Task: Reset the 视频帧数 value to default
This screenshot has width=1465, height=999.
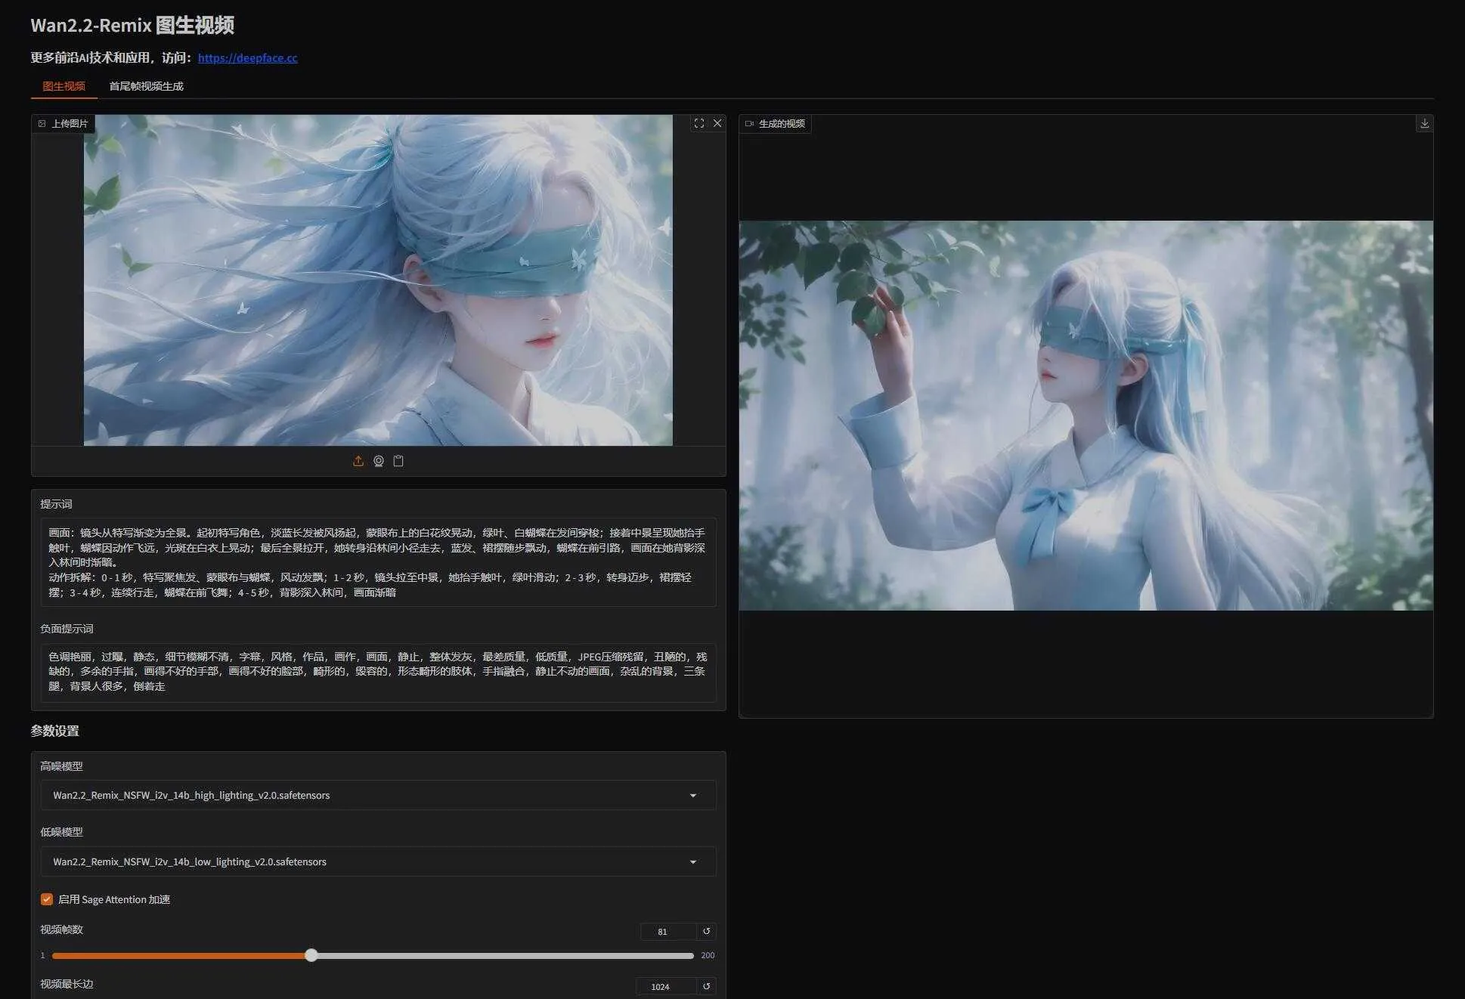Action: 706,931
